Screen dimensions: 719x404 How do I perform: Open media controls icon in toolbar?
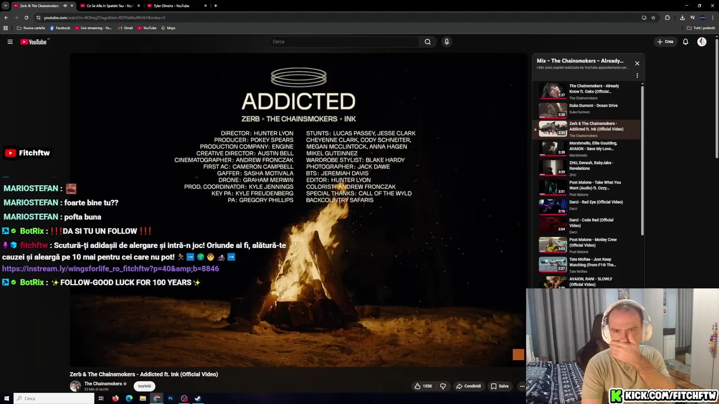692,17
